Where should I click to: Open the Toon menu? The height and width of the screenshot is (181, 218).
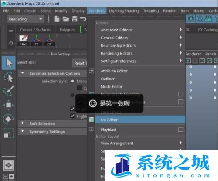pos(184,11)
